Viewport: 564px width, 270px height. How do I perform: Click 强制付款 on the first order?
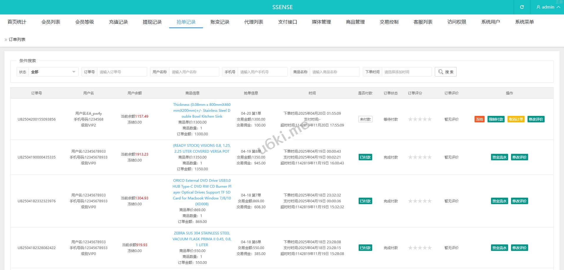pyautogui.click(x=496, y=119)
